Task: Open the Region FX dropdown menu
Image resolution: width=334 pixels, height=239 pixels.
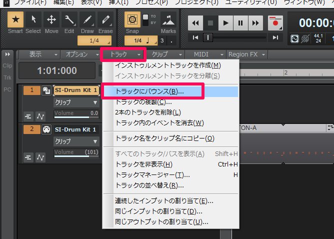Action: (x=247, y=54)
